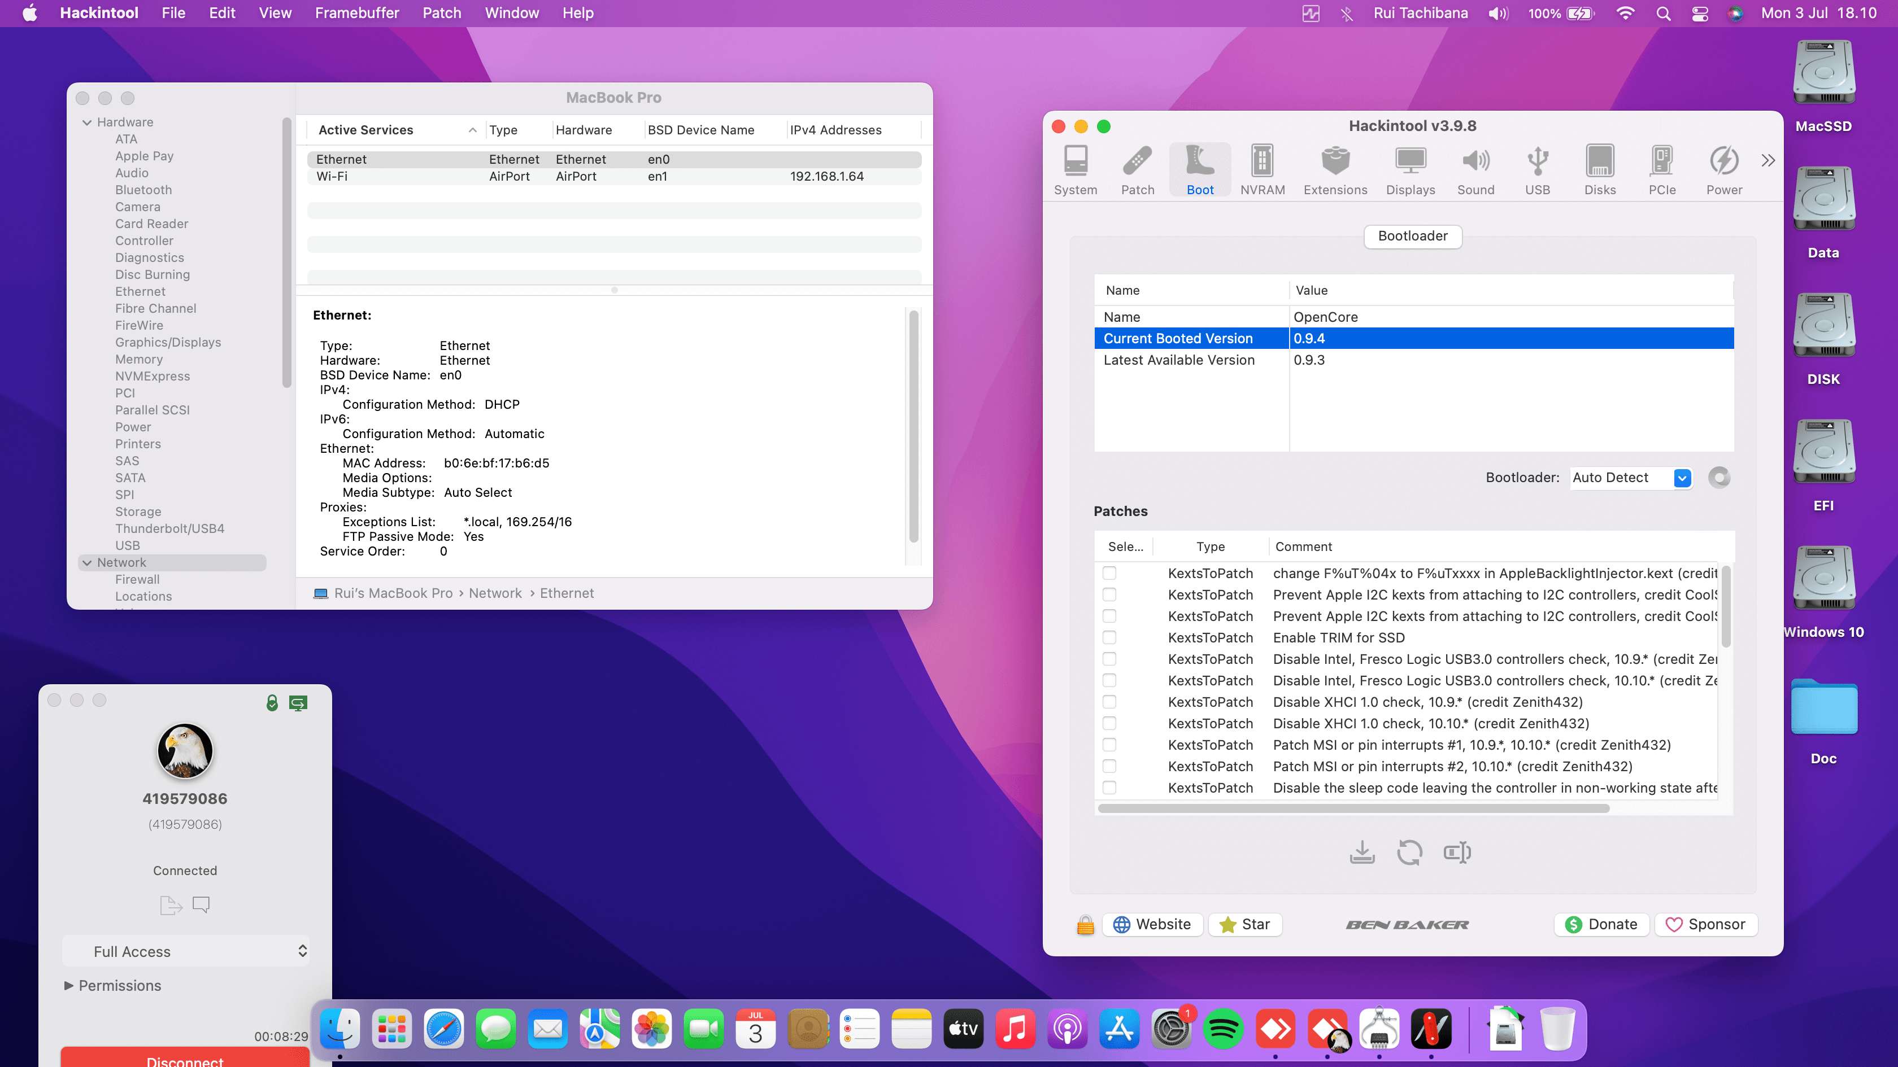
Task: Show more toolbar items via double-chevron
Action: 1768,160
